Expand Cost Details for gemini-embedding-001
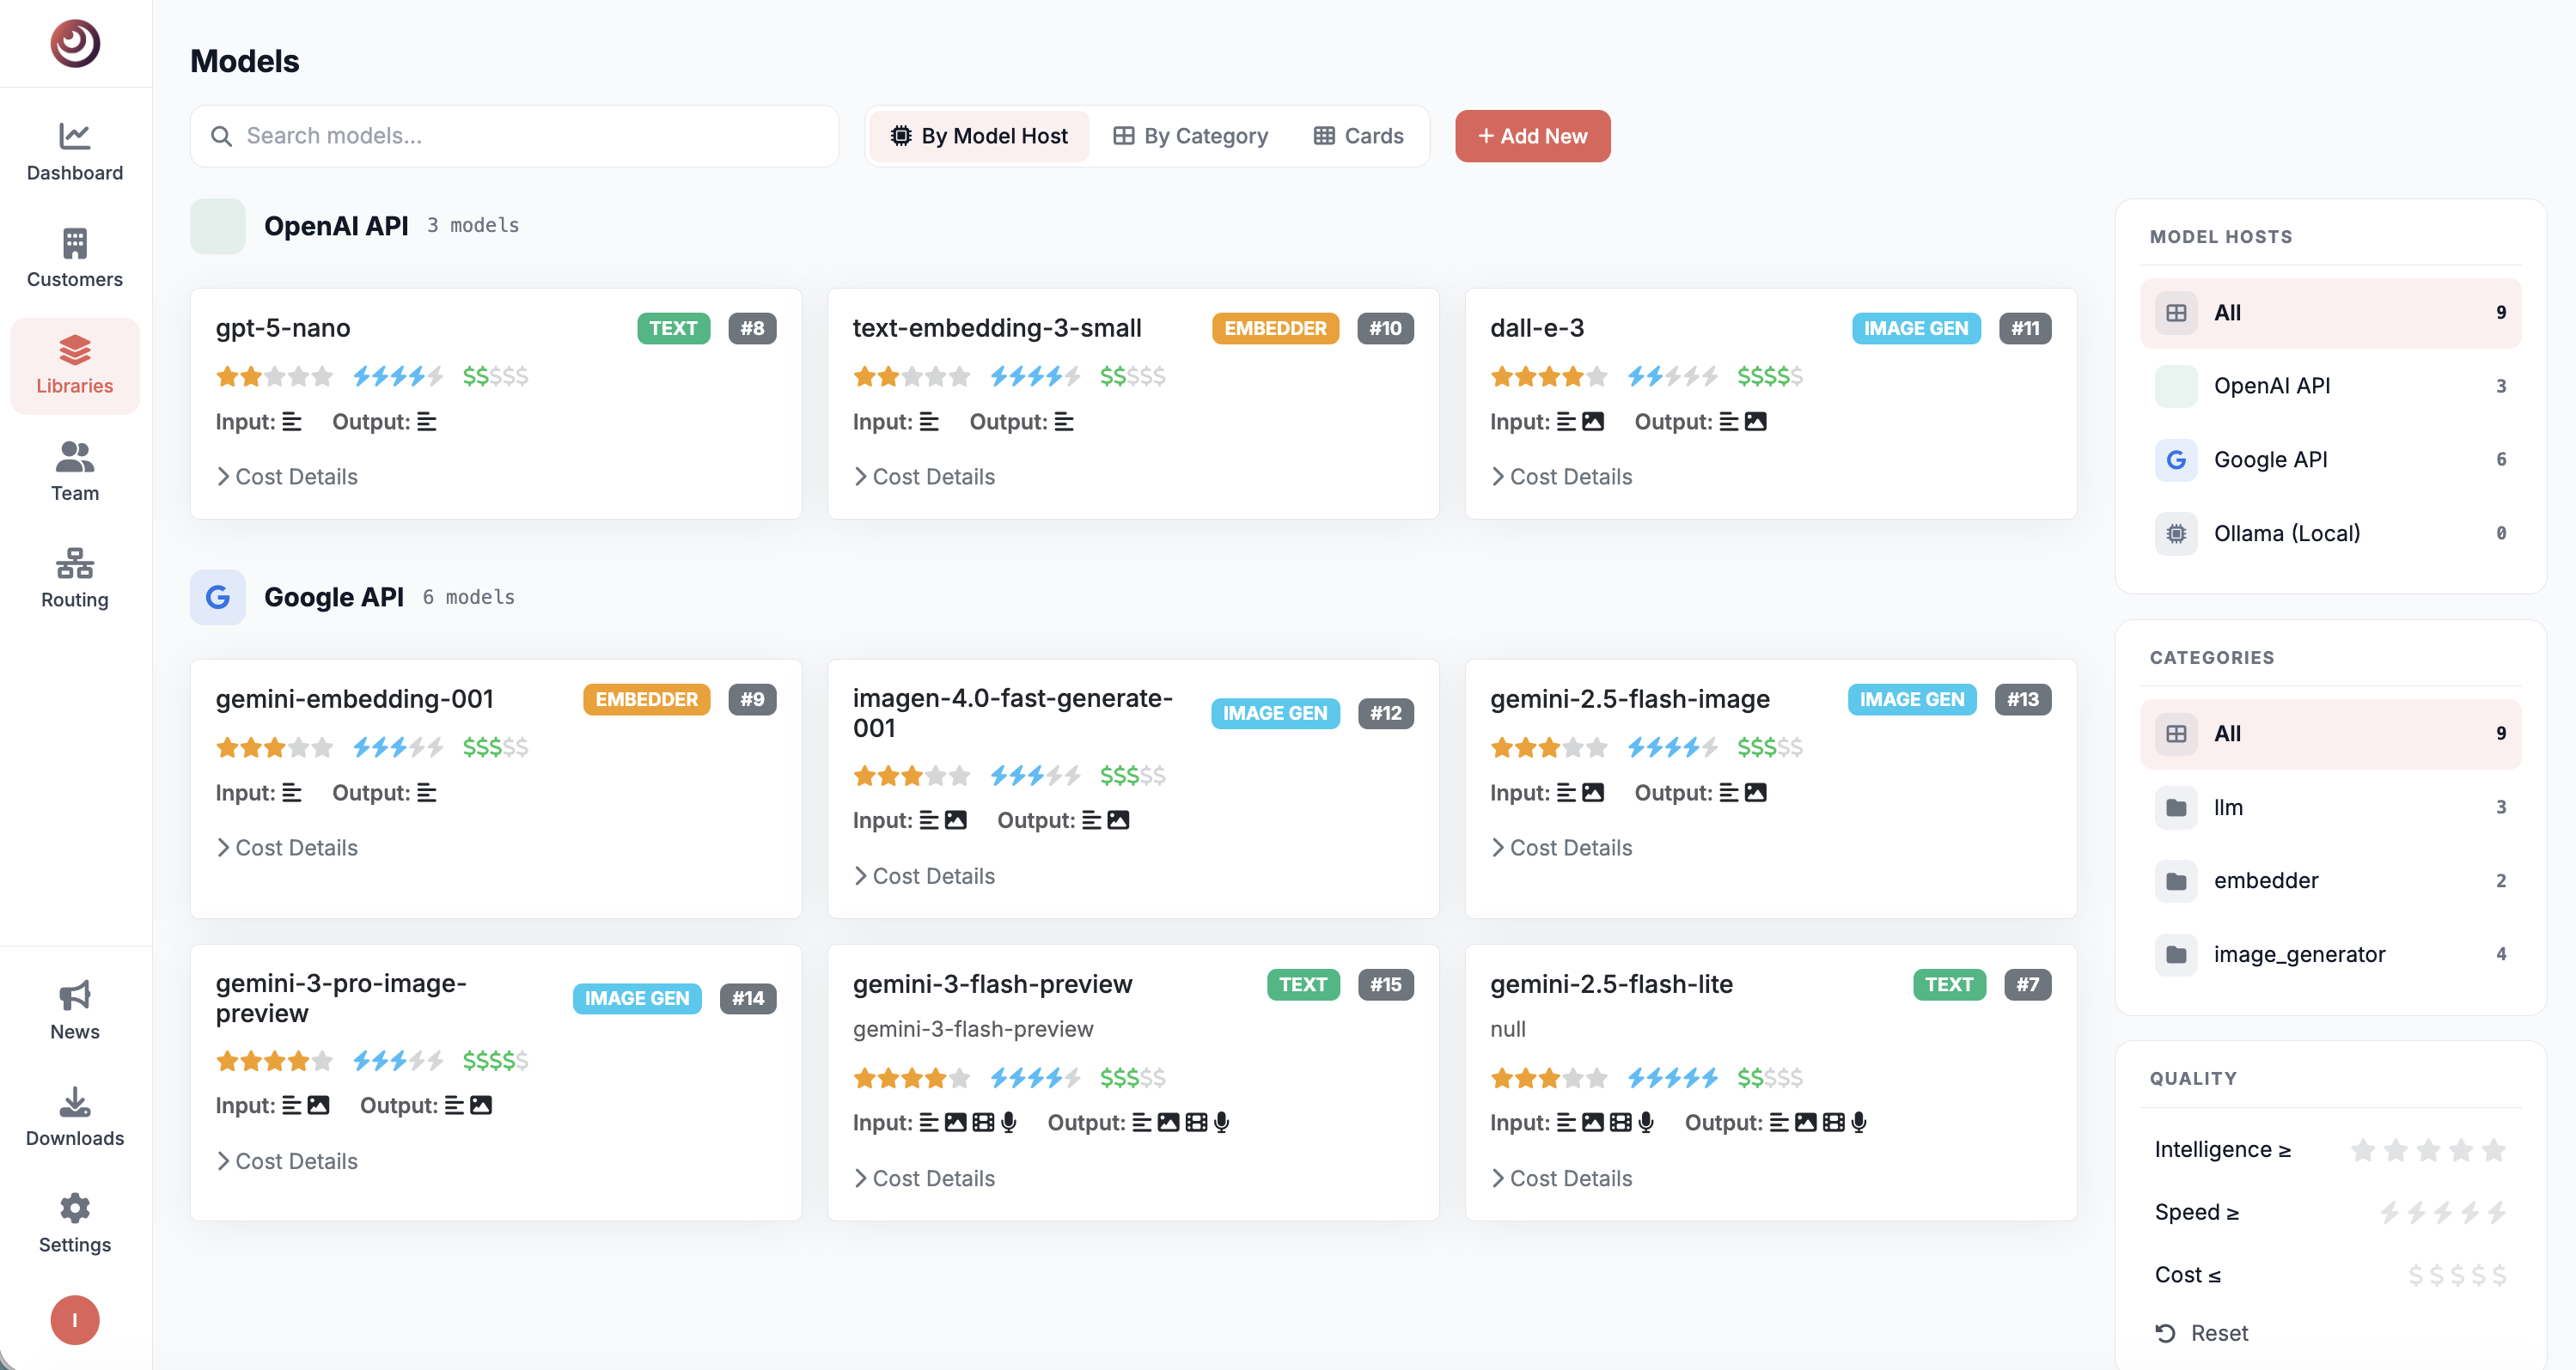This screenshot has width=2576, height=1370. click(x=287, y=848)
